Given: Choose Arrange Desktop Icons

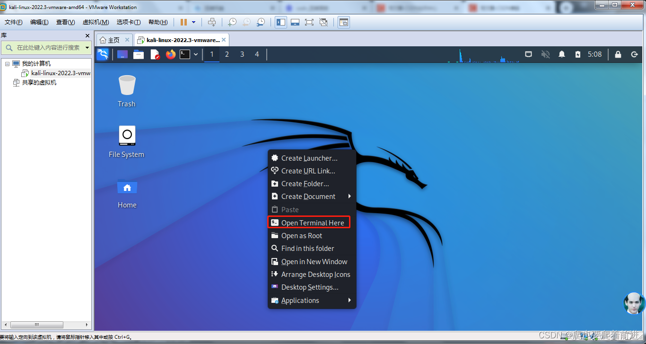Looking at the screenshot, I should click(312, 275).
